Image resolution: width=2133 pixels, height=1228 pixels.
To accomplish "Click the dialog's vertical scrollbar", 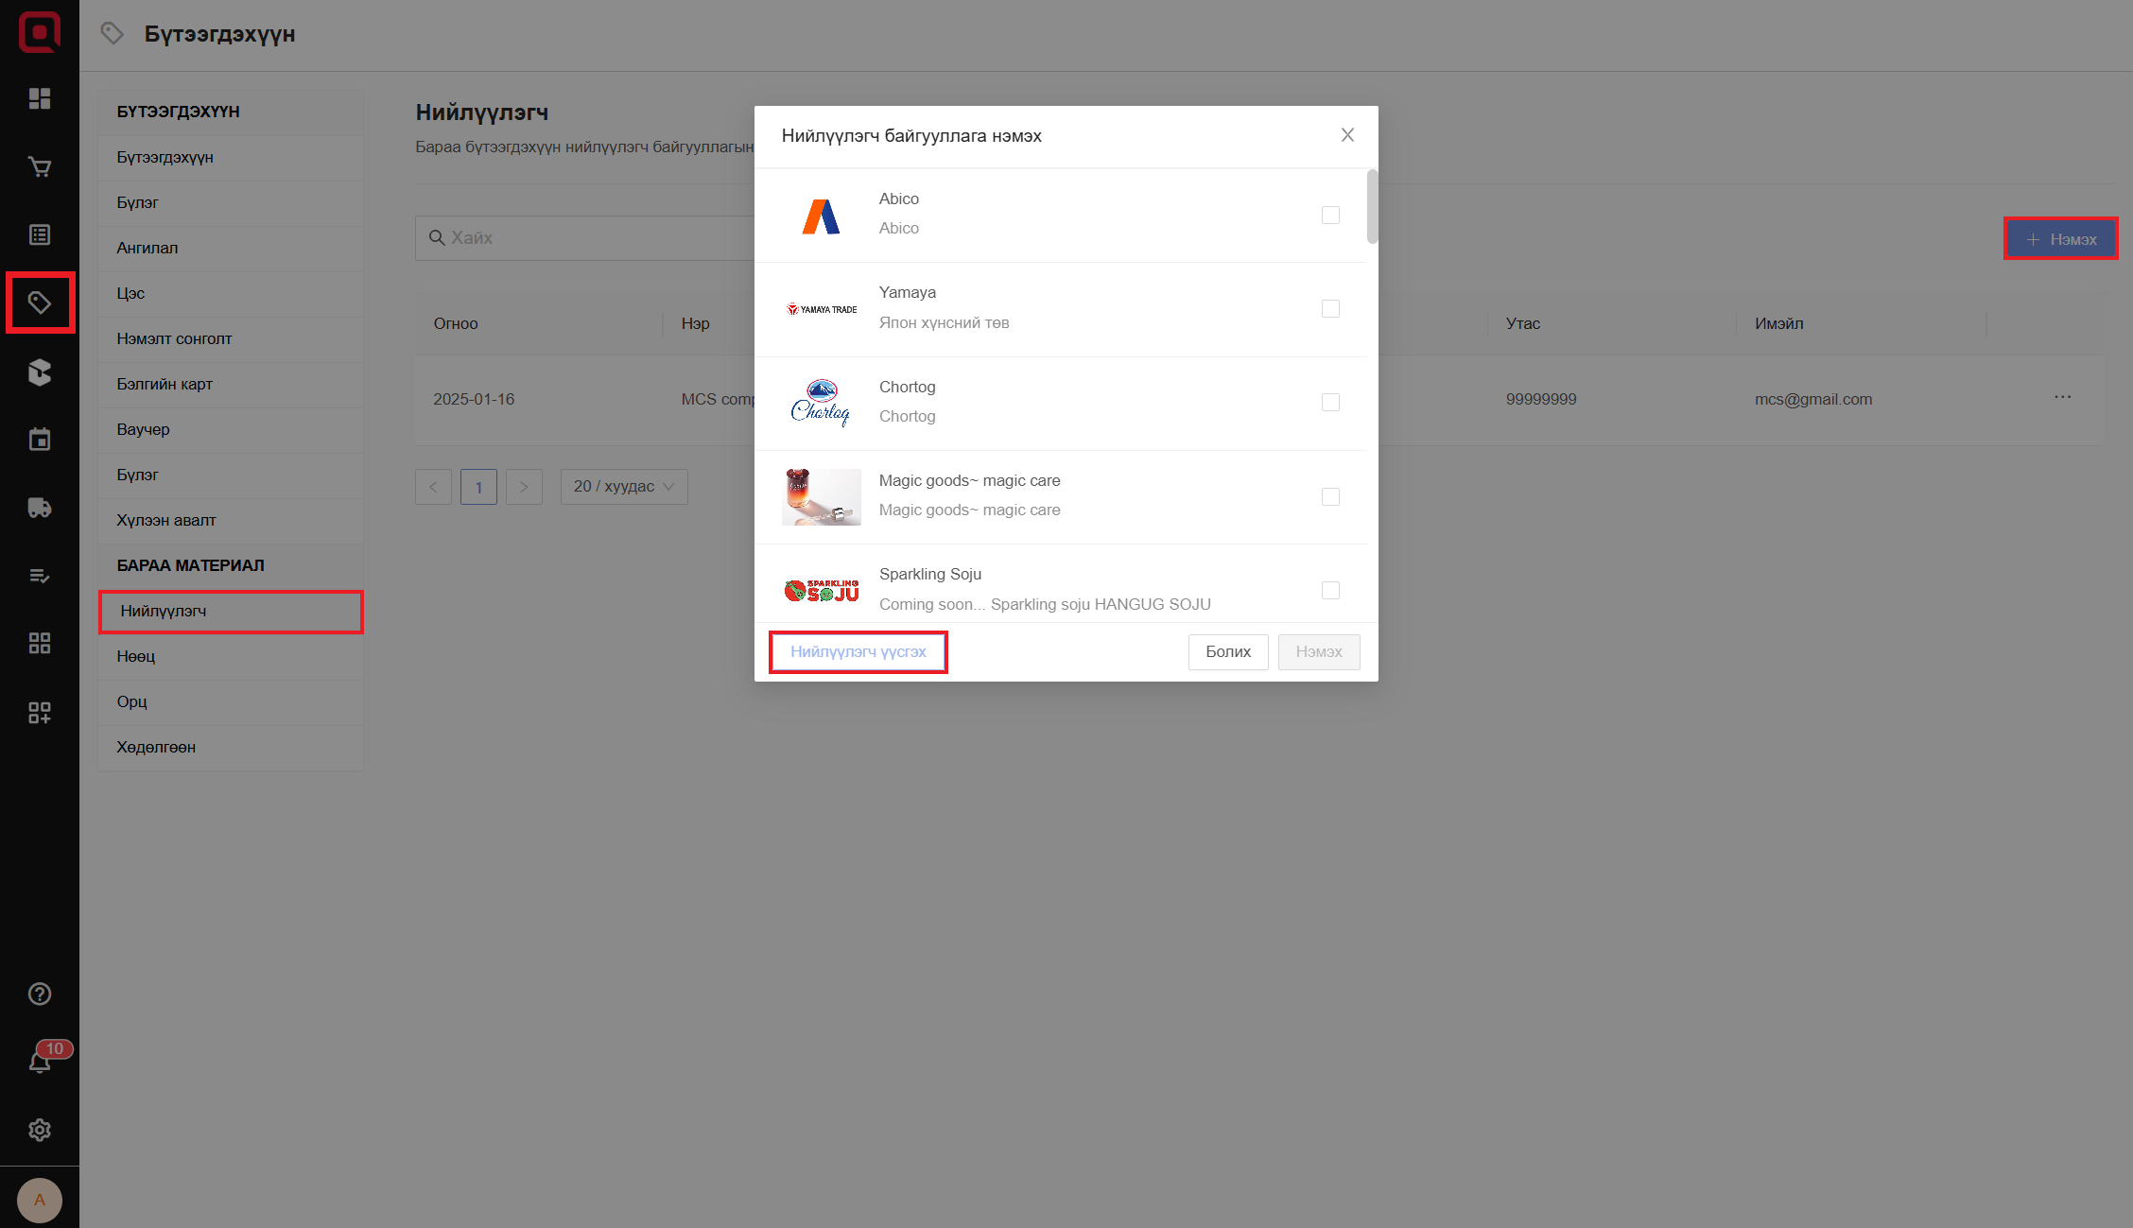I will (1372, 206).
